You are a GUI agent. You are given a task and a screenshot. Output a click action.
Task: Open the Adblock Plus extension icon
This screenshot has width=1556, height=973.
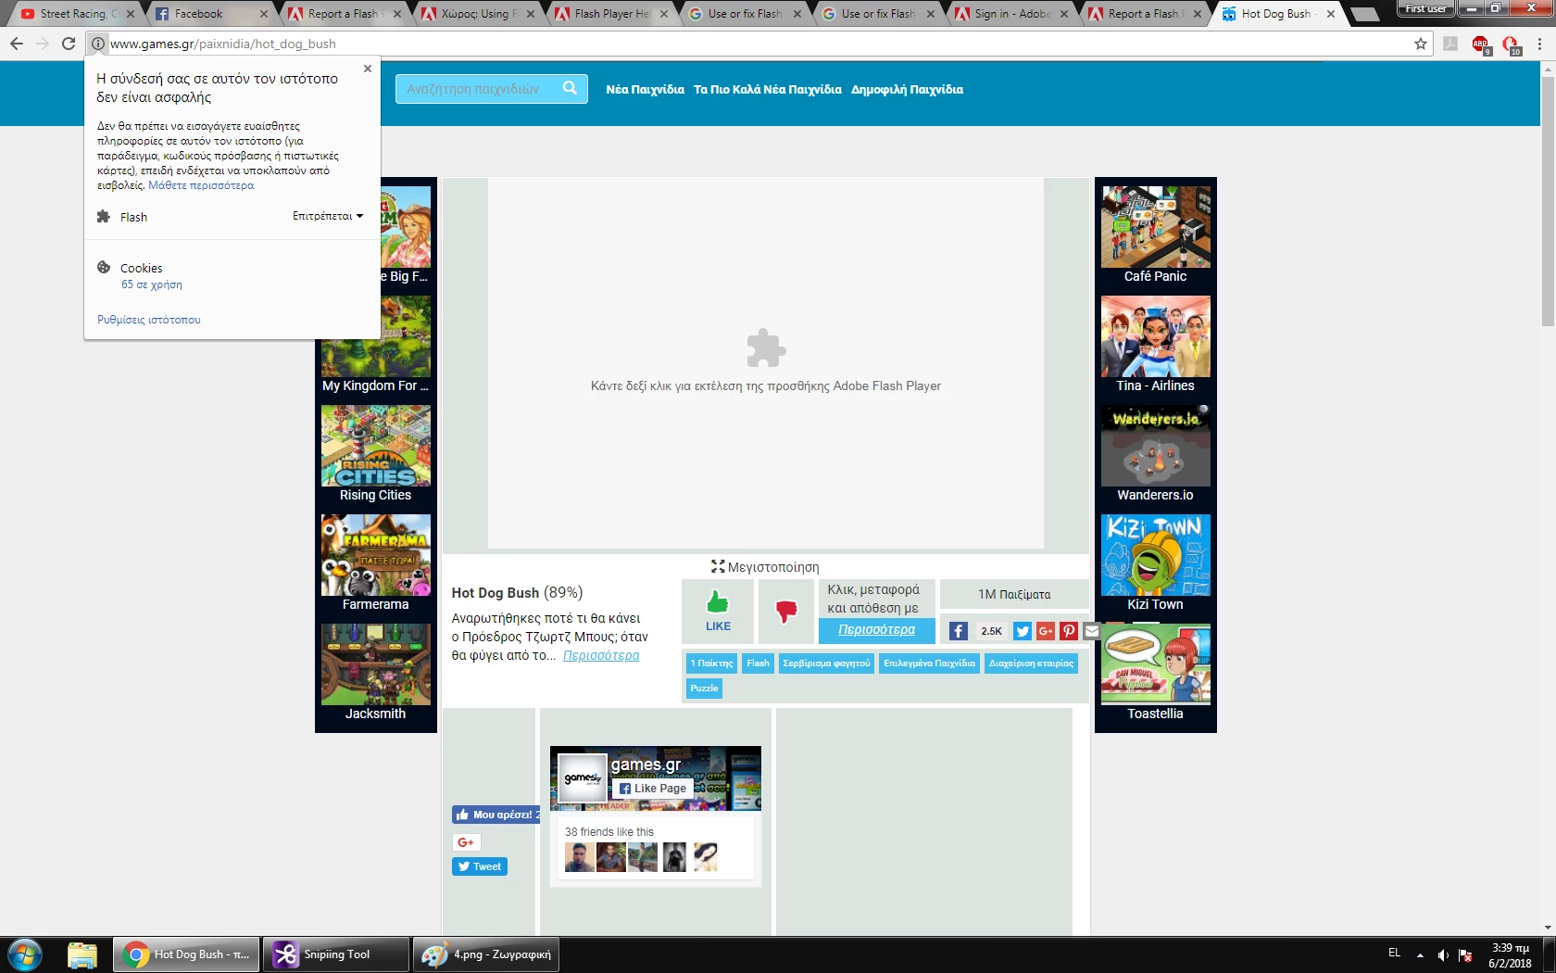click(x=1480, y=44)
